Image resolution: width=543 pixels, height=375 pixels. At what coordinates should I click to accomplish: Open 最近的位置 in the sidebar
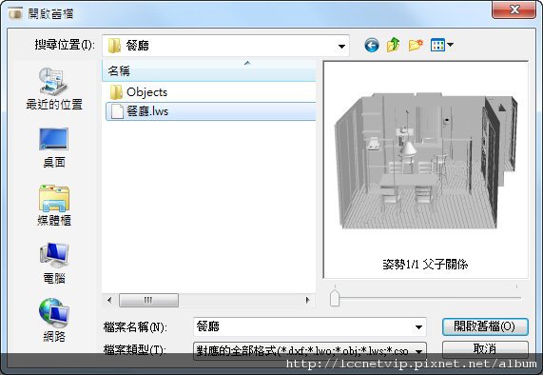point(54,89)
